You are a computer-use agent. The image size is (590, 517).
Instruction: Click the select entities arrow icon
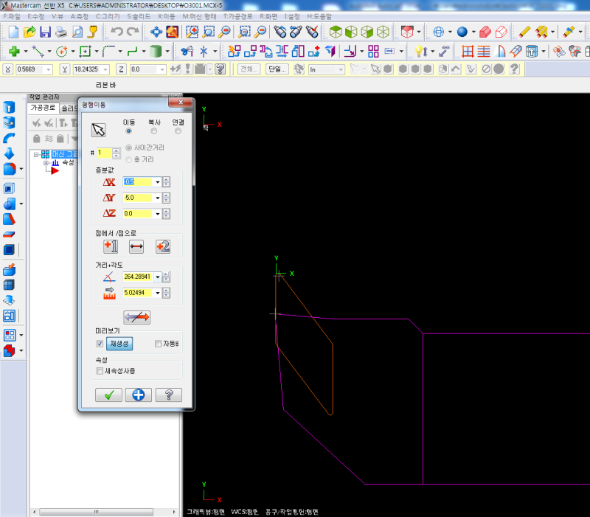(98, 130)
